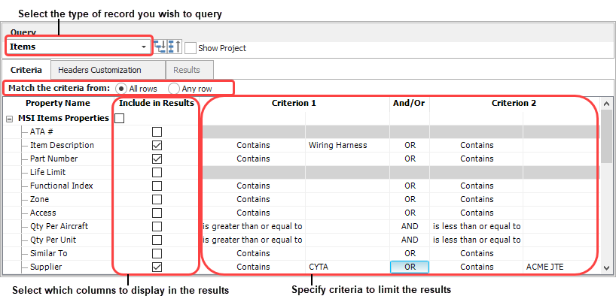This screenshot has height=296, width=616.
Task: Click the Wiring Harness criterion value
Action: (347, 146)
